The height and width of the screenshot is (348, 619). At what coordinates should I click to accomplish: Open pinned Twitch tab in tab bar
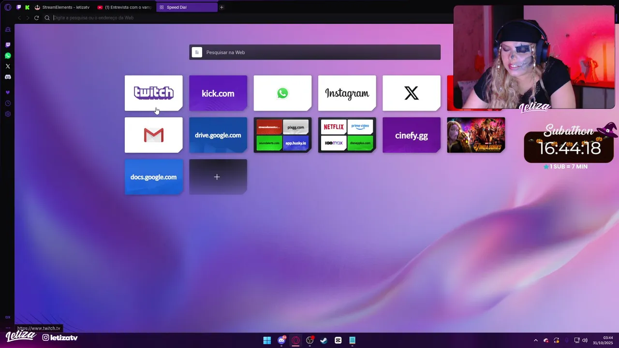pos(19,7)
